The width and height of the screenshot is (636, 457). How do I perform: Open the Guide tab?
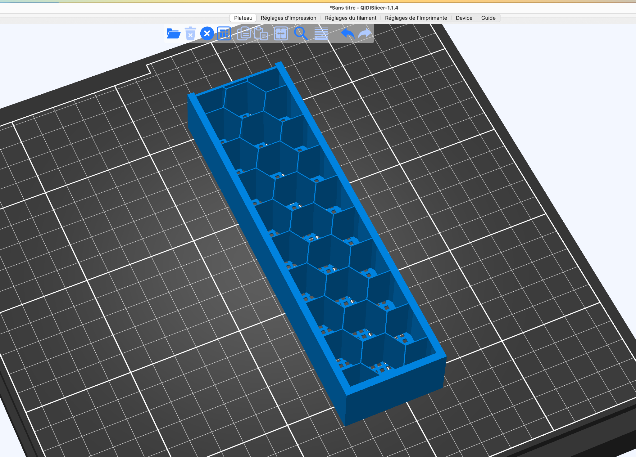coord(488,18)
